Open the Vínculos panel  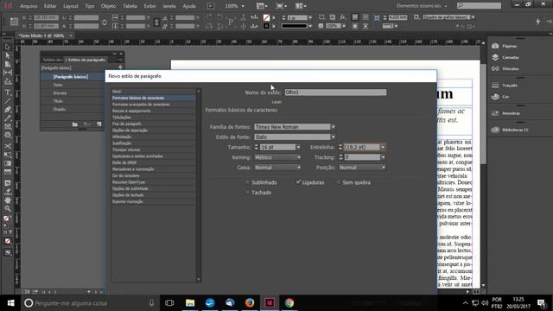[505, 69]
